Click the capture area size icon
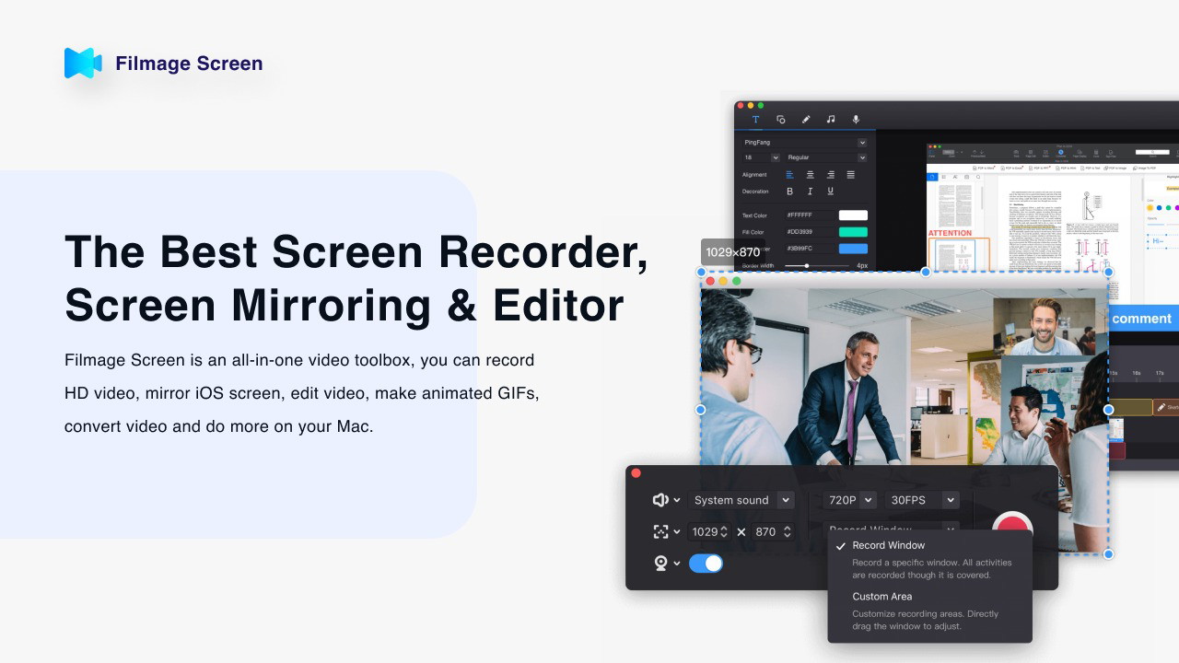 click(660, 531)
